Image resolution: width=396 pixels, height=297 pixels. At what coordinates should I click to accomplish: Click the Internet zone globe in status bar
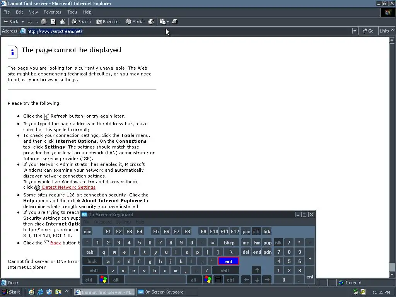tap(341, 283)
